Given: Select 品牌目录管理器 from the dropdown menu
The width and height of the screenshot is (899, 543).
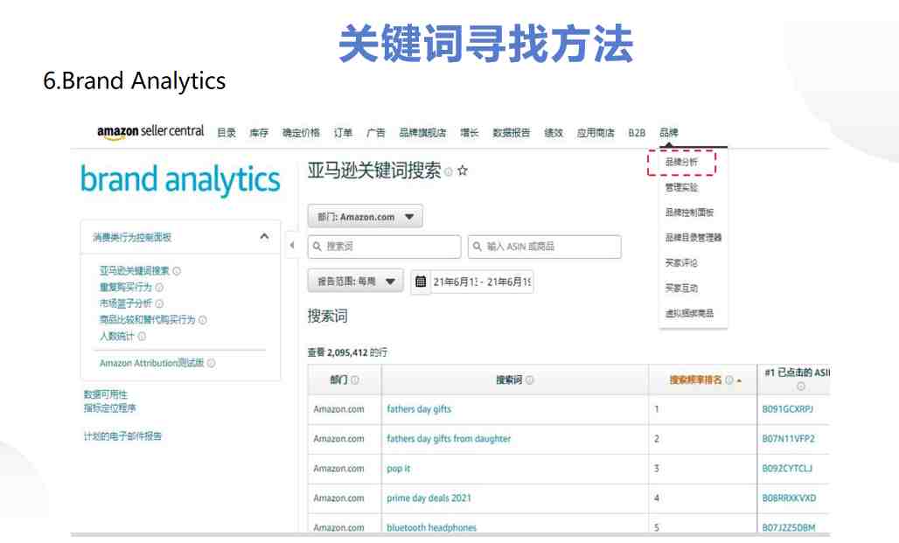Looking at the screenshot, I should coord(693,238).
